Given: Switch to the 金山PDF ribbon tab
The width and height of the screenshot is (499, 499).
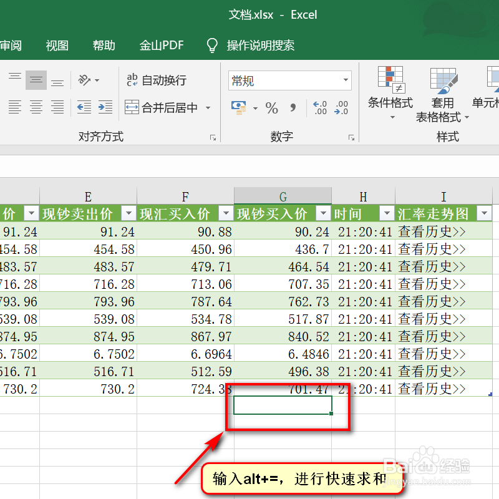Looking at the screenshot, I should tap(162, 45).
